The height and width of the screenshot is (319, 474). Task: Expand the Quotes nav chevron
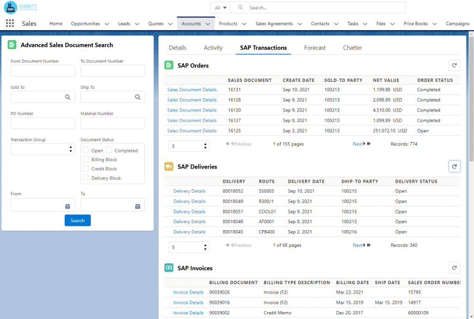coord(170,24)
